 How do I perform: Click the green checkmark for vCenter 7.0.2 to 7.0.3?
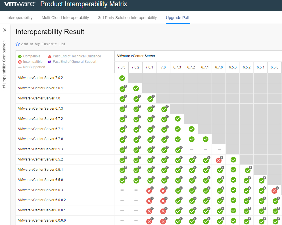[122, 78]
